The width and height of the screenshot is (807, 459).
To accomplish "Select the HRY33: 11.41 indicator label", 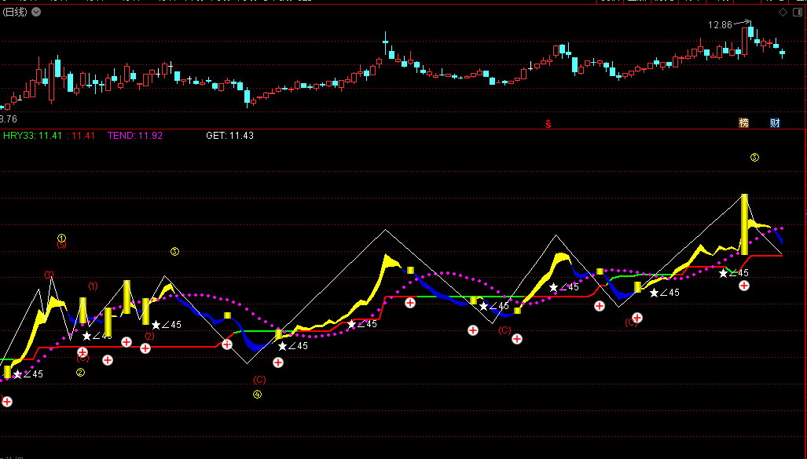I will 32,136.
